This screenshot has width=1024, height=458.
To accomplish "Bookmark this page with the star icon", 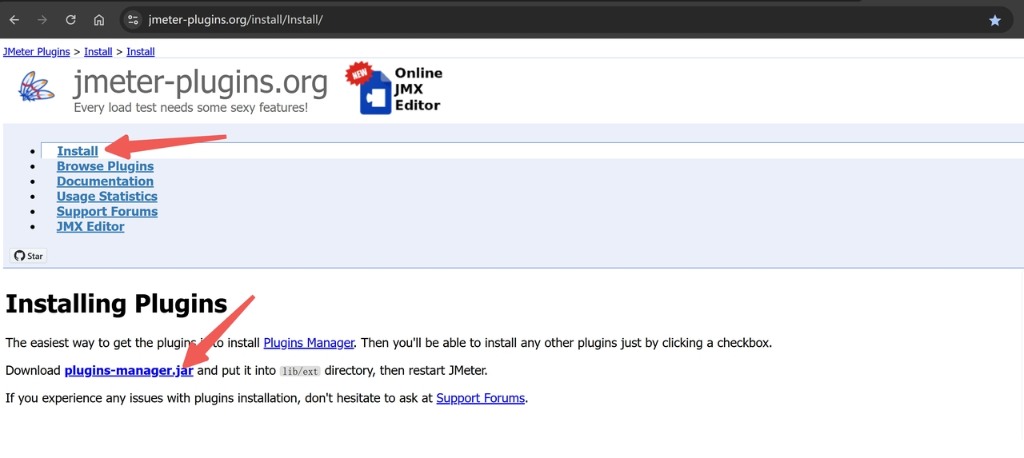I will pos(994,20).
